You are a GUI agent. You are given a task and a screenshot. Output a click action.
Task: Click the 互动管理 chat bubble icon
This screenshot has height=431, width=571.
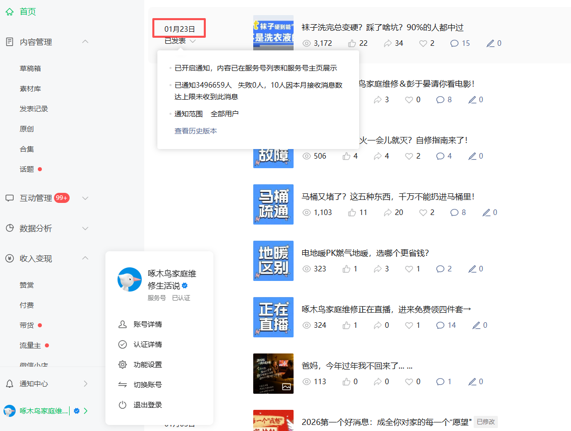pyautogui.click(x=10, y=198)
